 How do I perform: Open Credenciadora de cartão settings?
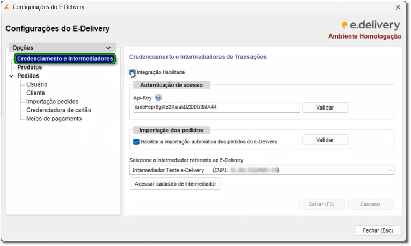click(x=58, y=110)
